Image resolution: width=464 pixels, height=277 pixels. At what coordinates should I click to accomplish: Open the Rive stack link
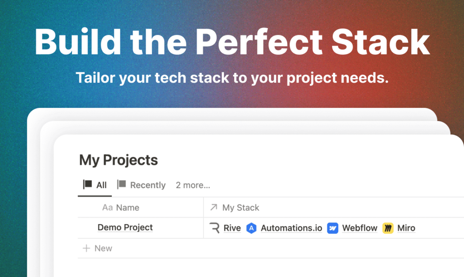(232, 228)
